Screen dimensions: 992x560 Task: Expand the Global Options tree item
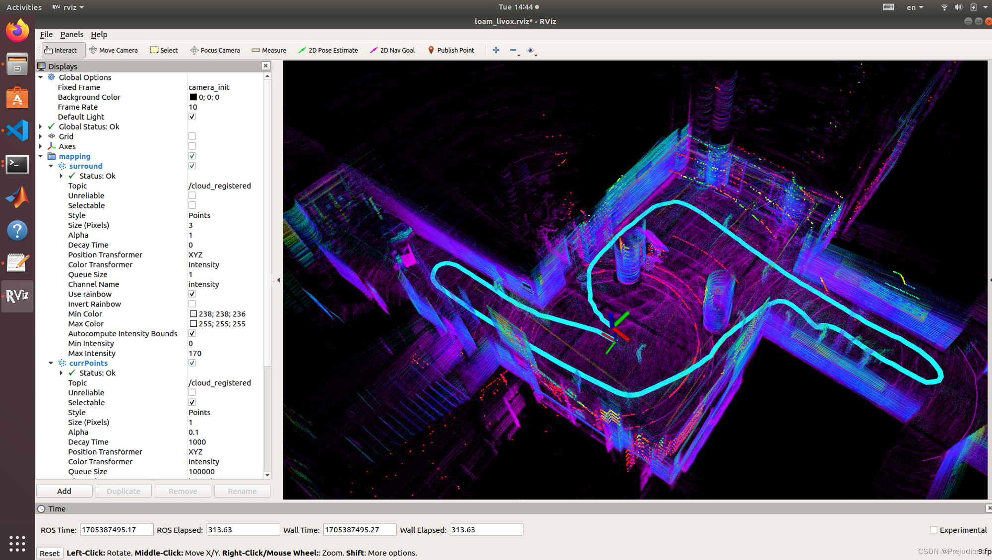coord(42,77)
